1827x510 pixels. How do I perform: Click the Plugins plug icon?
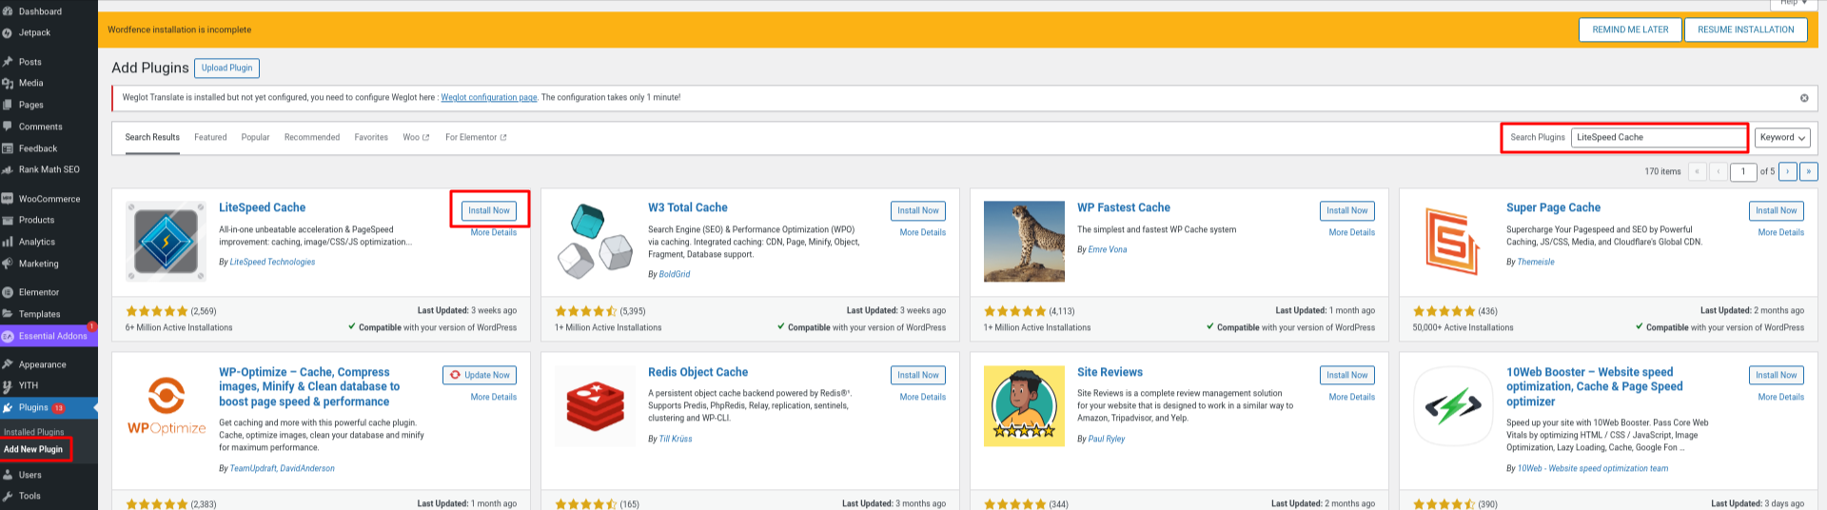point(7,407)
